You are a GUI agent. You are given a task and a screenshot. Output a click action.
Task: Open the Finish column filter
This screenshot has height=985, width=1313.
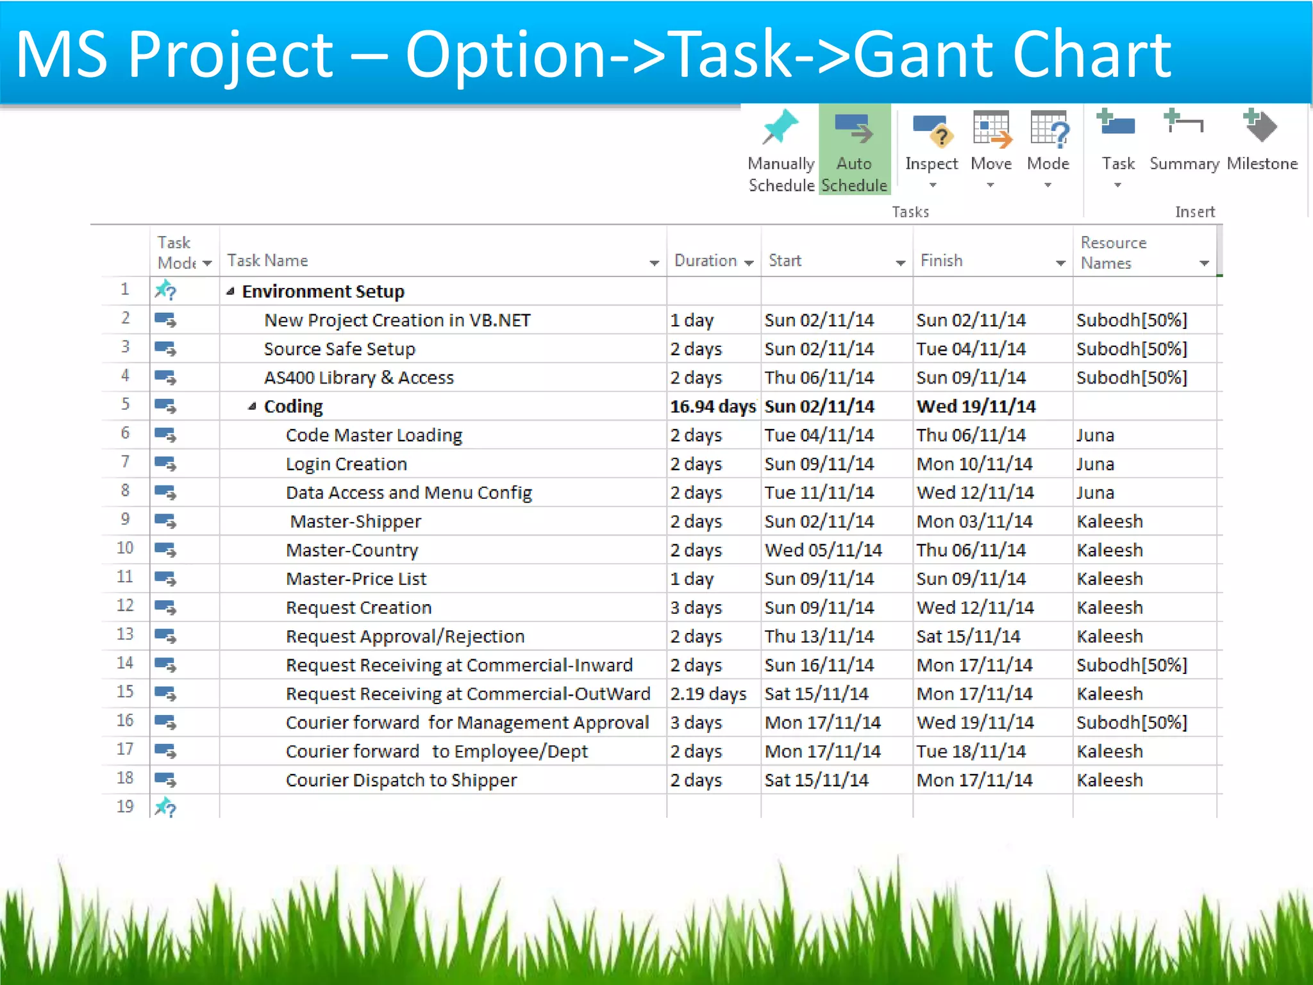click(x=1060, y=263)
